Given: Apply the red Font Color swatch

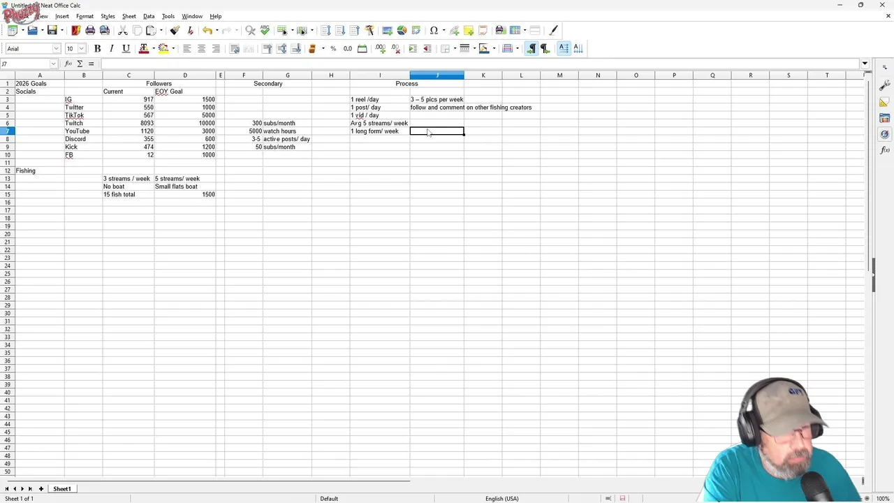Looking at the screenshot, I should coord(144,48).
